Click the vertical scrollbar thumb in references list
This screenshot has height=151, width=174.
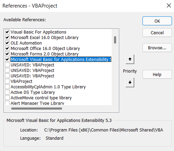115,40
